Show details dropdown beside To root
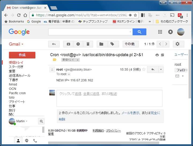The image size is (193, 146). tap(69, 74)
